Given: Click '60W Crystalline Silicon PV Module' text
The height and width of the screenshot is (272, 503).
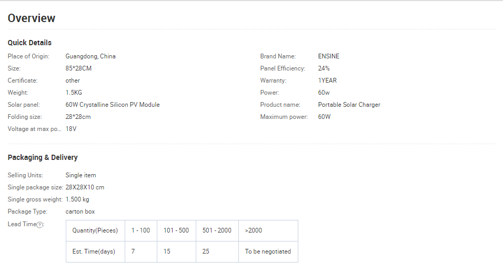Looking at the screenshot, I should (x=113, y=105).
